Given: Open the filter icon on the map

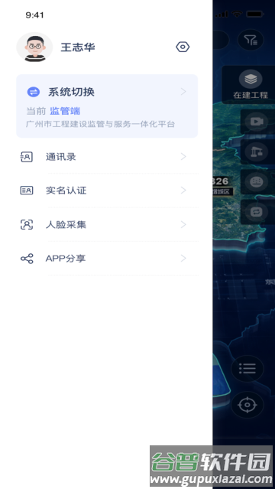Looking at the screenshot, I should click(251, 40).
